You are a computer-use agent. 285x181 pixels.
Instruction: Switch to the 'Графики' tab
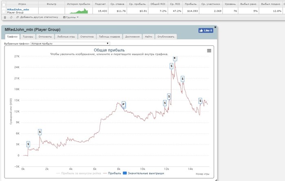point(12,37)
